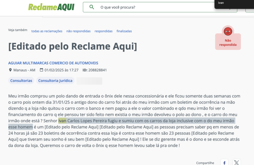Go to 'respondidas' complaints link
The height and width of the screenshot is (165, 254).
pos(104,31)
